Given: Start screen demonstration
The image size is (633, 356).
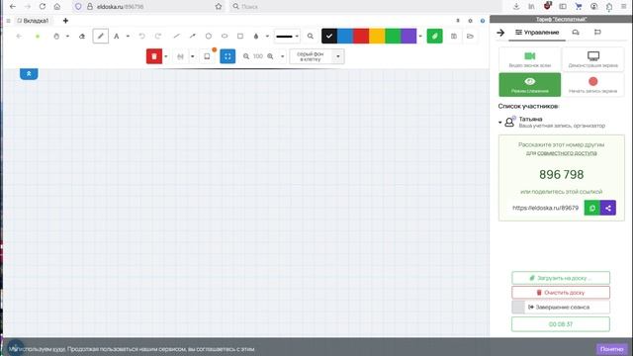Looking at the screenshot, I should [x=592, y=59].
